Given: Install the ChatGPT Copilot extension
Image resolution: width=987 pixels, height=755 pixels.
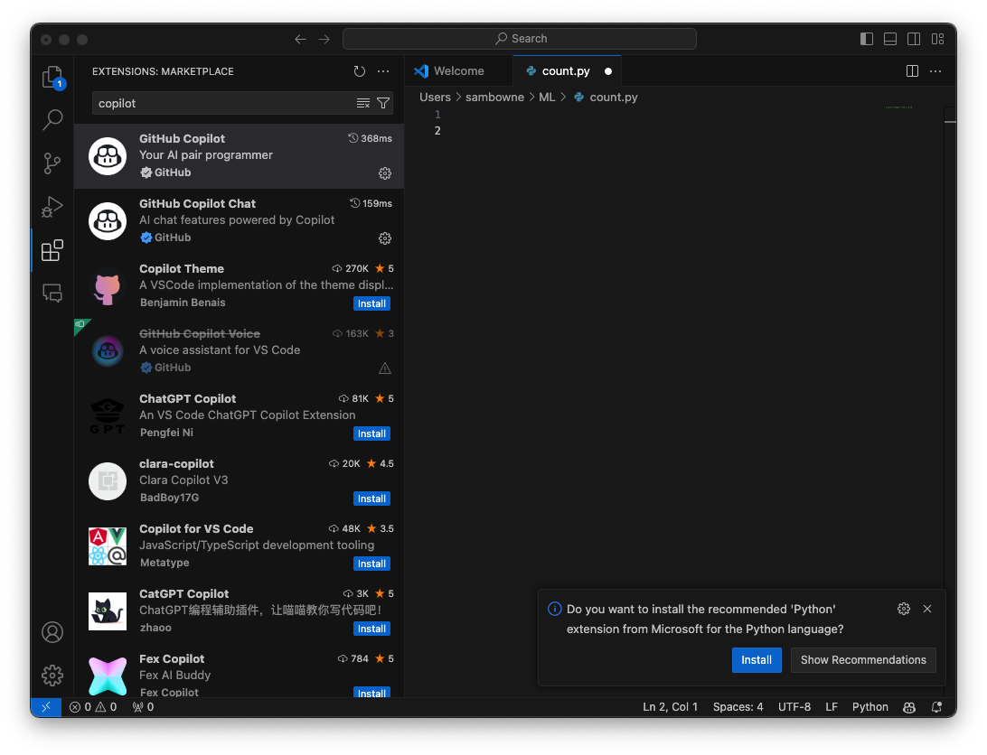Looking at the screenshot, I should coord(372,434).
